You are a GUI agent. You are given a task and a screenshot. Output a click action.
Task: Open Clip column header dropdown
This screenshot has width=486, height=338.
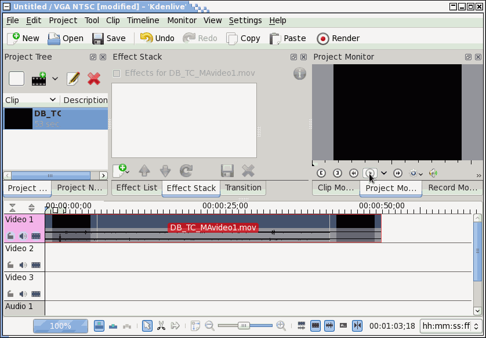pyautogui.click(x=52, y=100)
